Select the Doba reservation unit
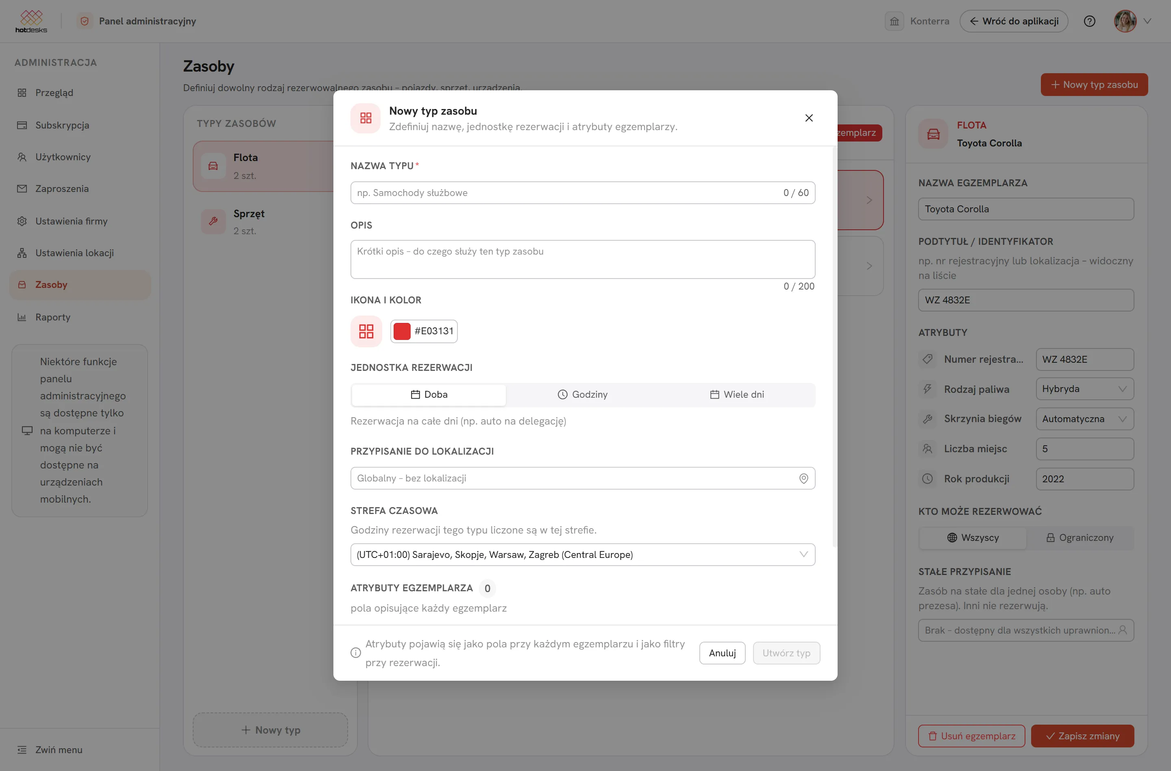Screen dimensions: 1171x771 click(429, 394)
